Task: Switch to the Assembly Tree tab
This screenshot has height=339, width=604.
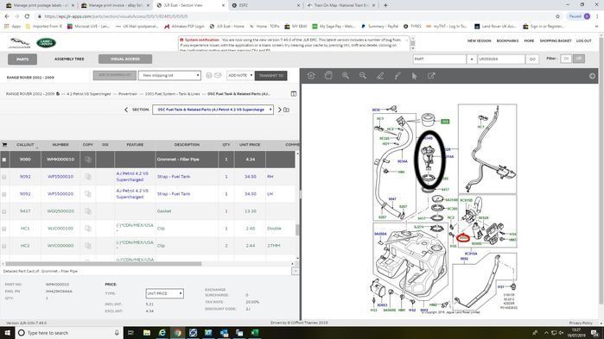Action: (69, 60)
